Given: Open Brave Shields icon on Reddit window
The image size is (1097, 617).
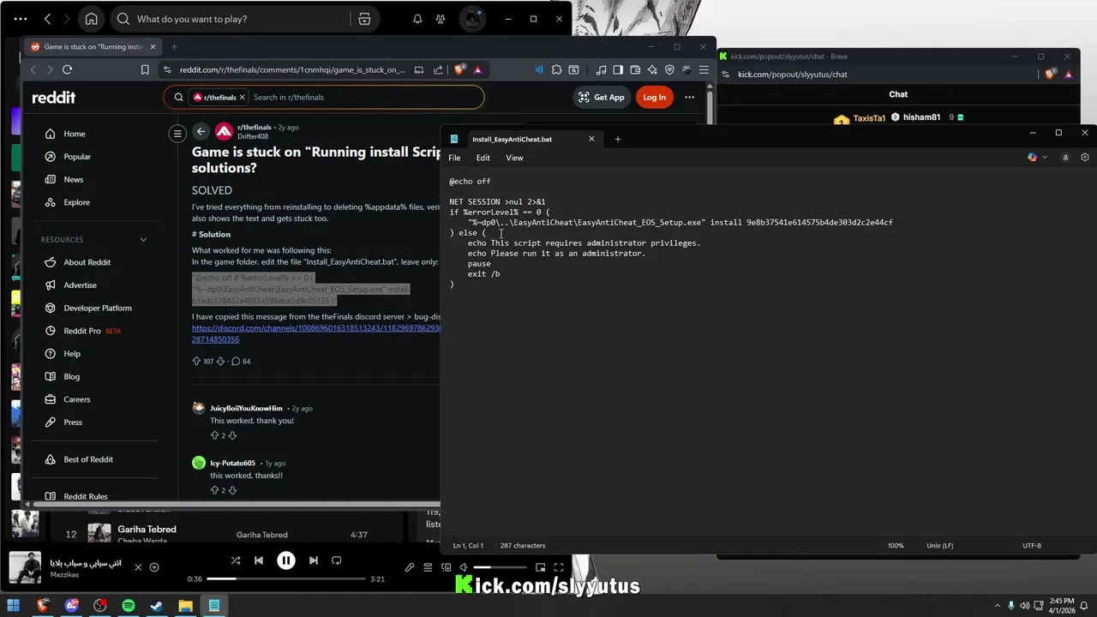Looking at the screenshot, I should tap(459, 70).
